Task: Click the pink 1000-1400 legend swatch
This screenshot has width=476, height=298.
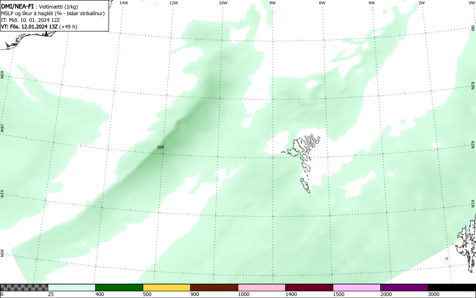Action: tap(262, 288)
